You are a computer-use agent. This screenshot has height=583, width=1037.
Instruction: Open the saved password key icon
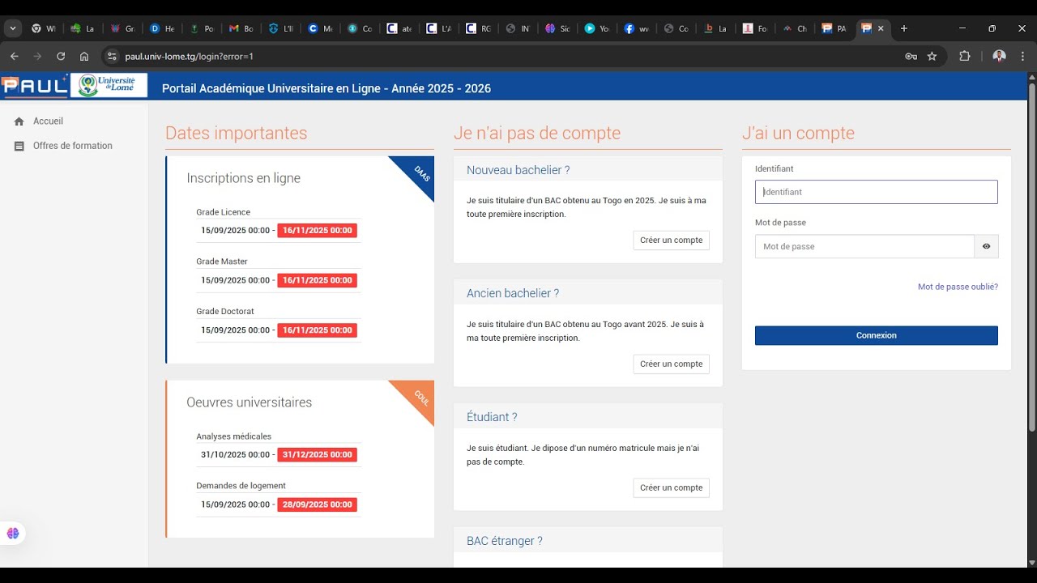[911, 56]
